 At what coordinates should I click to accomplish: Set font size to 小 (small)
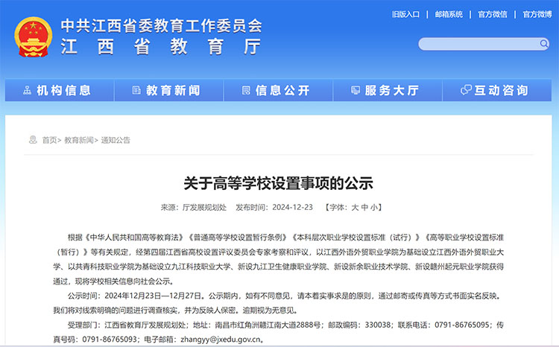click(376, 207)
